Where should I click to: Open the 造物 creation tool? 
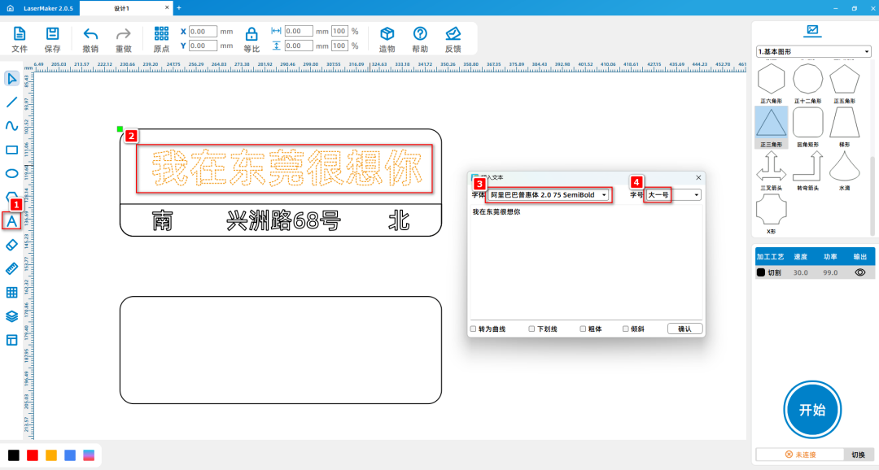387,36
